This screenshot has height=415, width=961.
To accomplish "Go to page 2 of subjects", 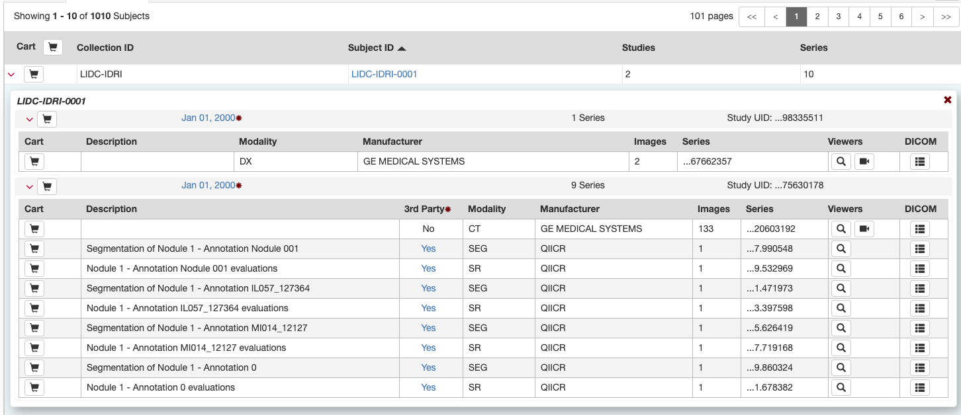I will click(817, 17).
